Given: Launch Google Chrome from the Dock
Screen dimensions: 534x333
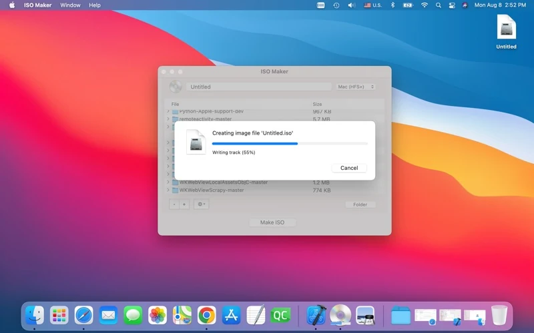Looking at the screenshot, I should click(x=207, y=315).
